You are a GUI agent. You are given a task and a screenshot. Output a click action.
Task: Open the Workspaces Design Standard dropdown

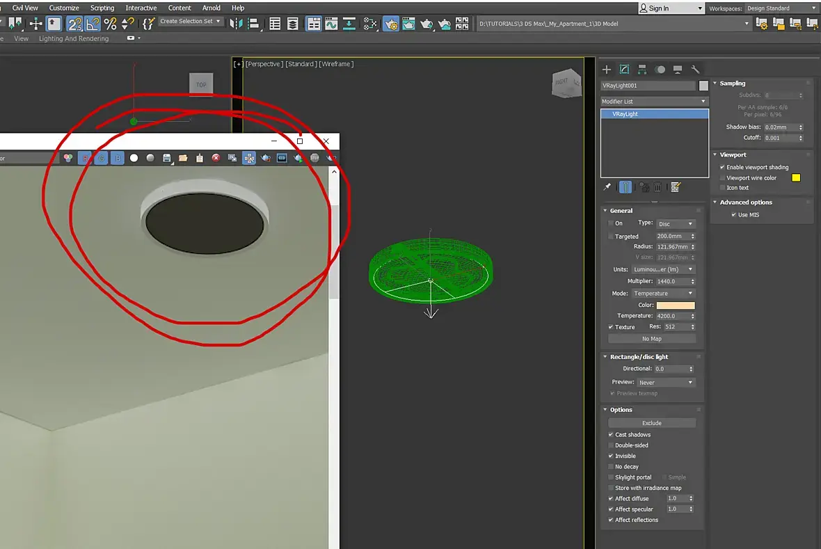pyautogui.click(x=782, y=8)
